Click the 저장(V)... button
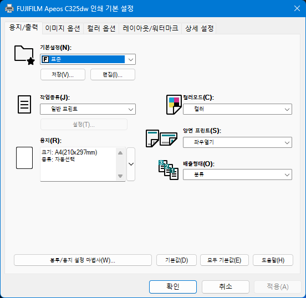Image resolution: width=306 pixels, height=298 pixels. (63, 74)
